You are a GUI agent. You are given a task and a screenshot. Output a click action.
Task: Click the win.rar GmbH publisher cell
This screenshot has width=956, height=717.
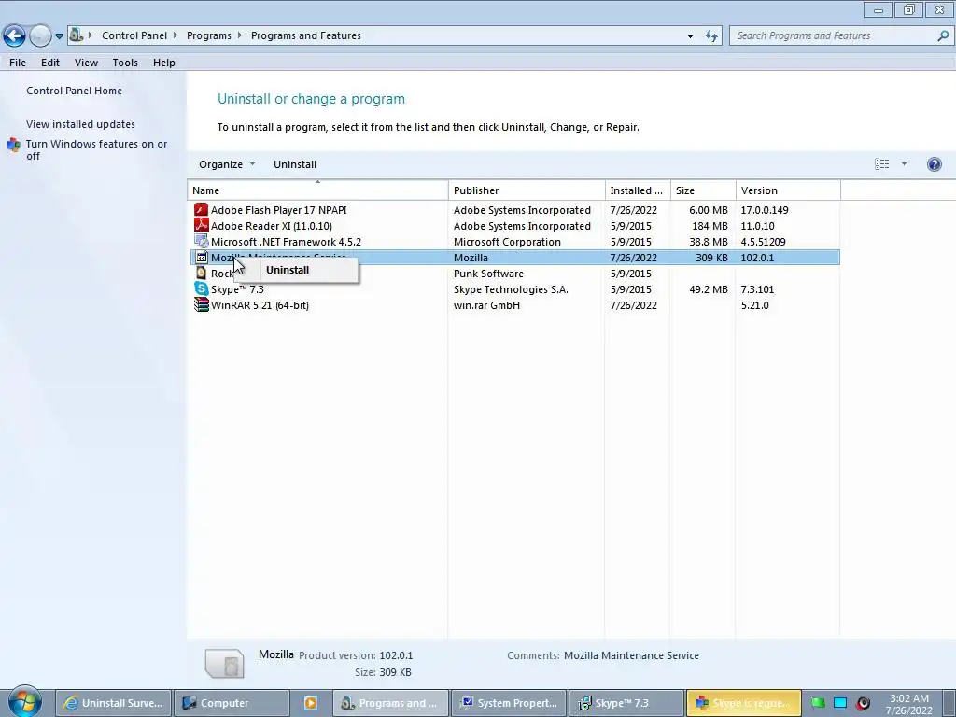click(486, 305)
